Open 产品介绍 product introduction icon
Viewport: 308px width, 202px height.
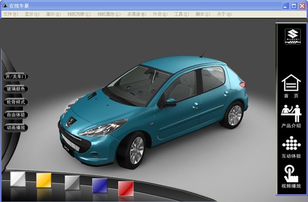[291, 116]
